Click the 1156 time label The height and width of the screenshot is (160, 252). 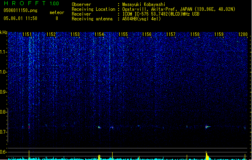pyautogui.click(x=147, y=34)
